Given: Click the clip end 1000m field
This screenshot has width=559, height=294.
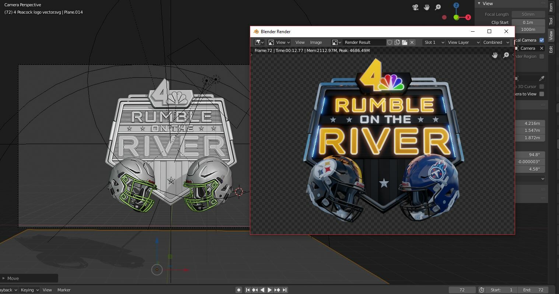Looking at the screenshot, I should [528, 29].
